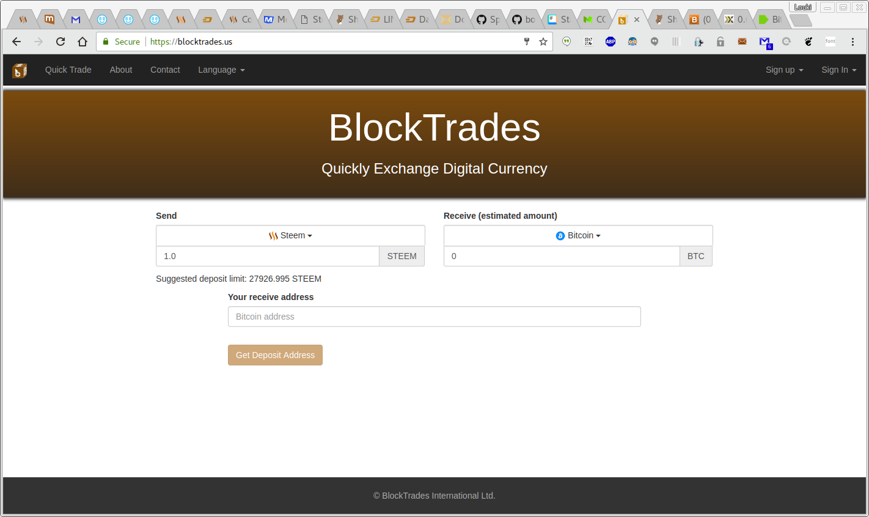This screenshot has width=869, height=517.
Task: Switch to the GitHub 'bo' tab
Action: [523, 20]
